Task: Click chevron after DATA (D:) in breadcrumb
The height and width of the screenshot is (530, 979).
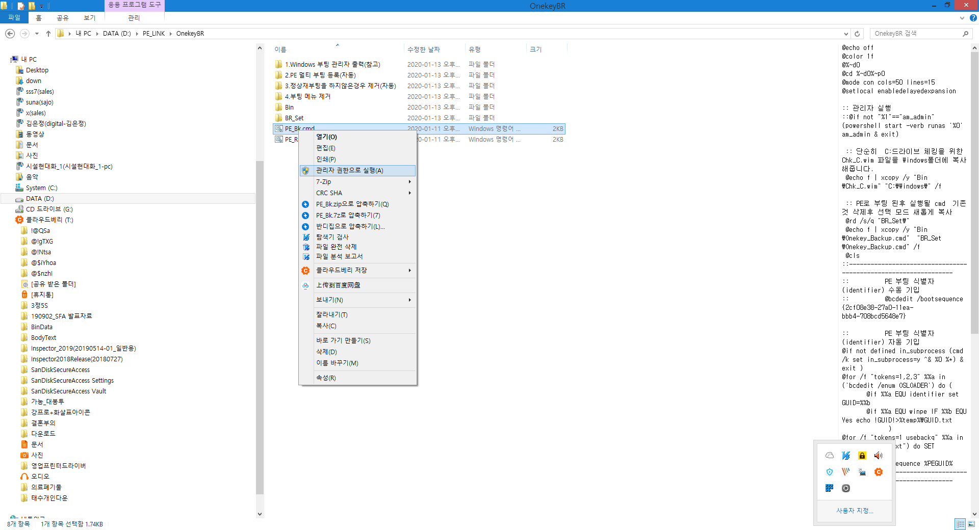Action: click(x=137, y=34)
